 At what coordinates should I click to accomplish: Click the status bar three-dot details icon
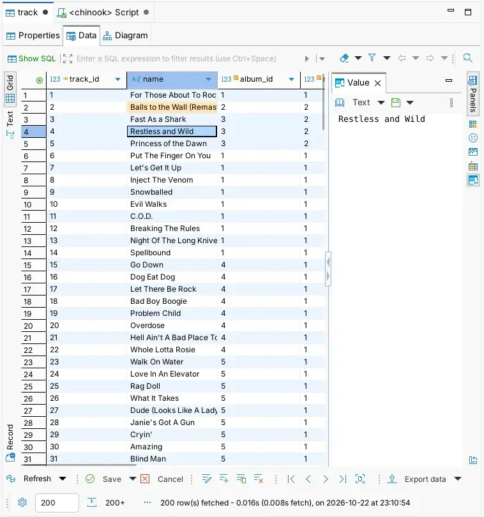point(147,502)
